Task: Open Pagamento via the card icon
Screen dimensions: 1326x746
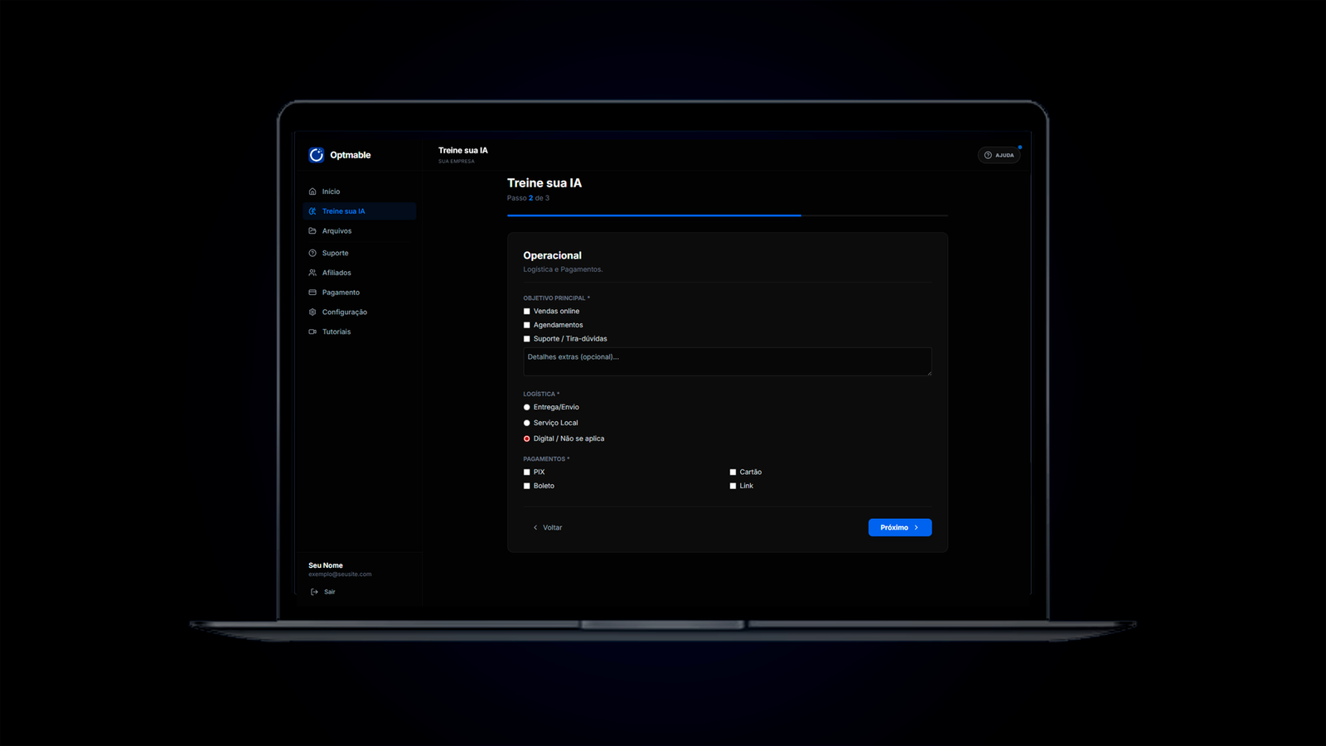Action: point(312,293)
